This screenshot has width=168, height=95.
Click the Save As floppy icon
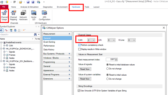click(x=33, y=2)
